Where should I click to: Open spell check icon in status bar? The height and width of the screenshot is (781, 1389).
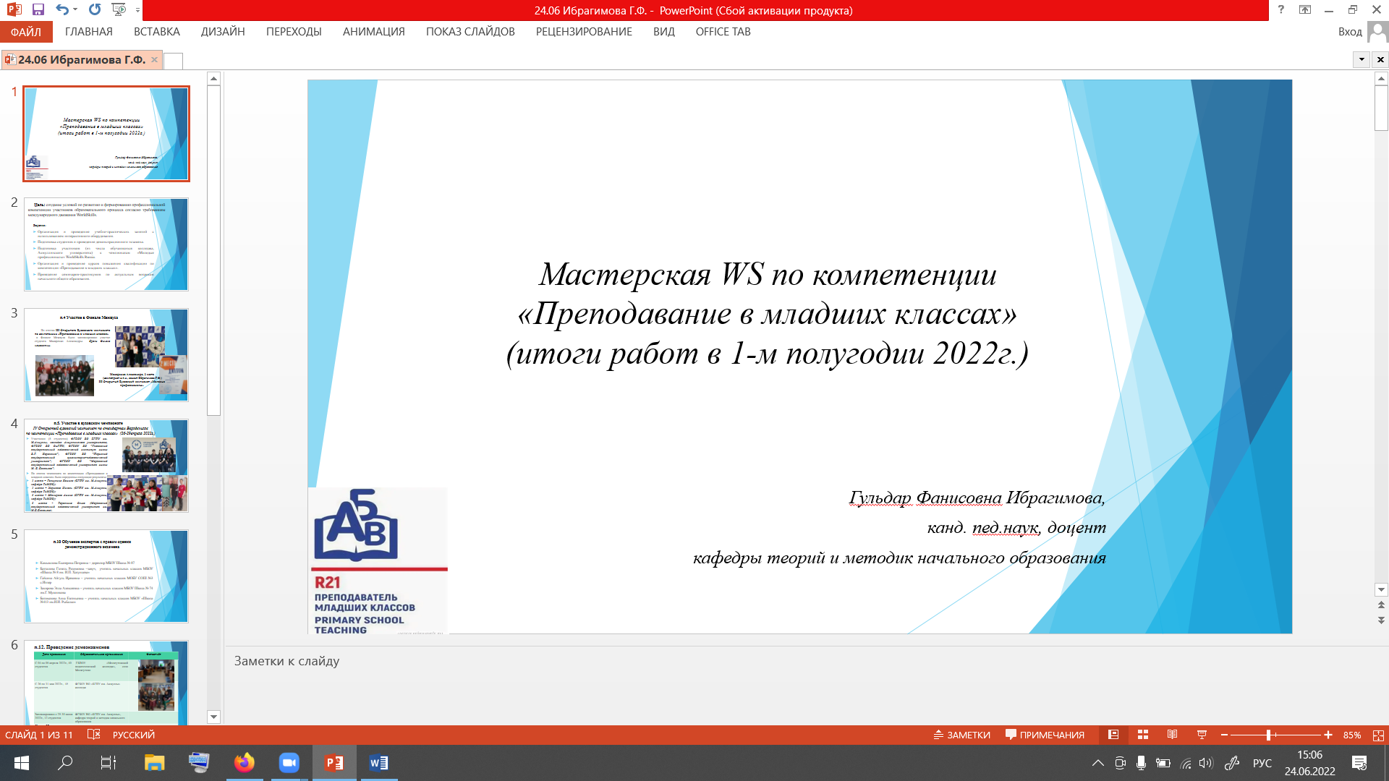click(93, 735)
